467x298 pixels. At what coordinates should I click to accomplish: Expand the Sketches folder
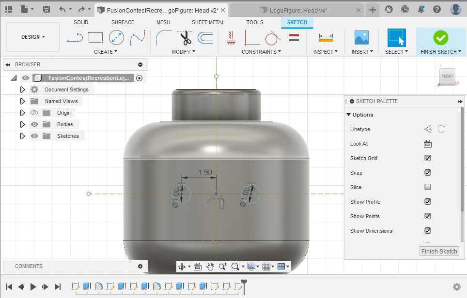(22, 136)
